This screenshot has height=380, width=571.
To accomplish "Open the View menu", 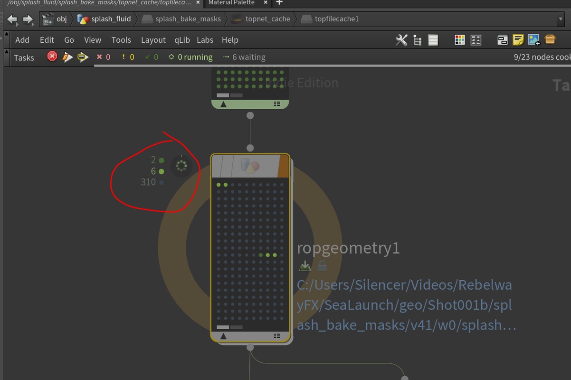I will (93, 40).
